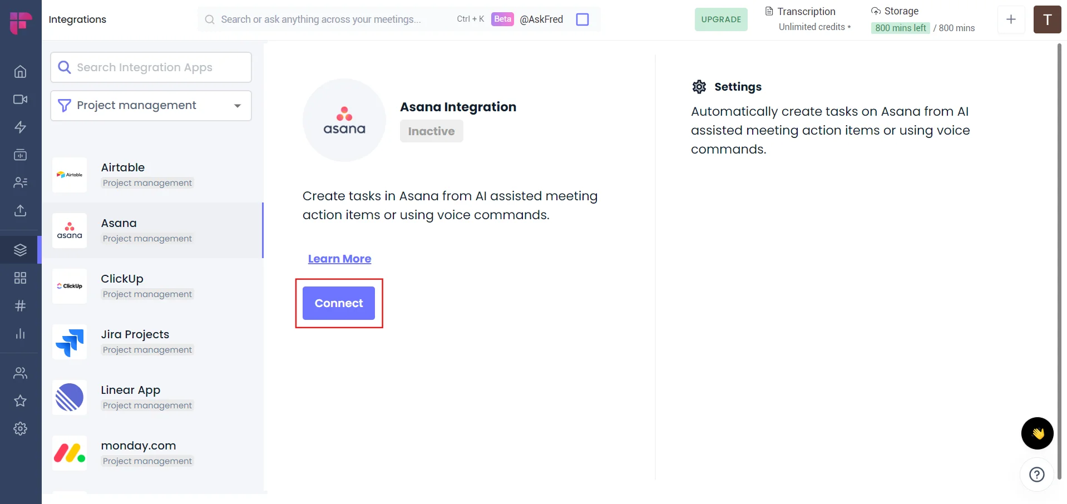Click the Connect button
This screenshot has height=504, width=1067.
pos(339,303)
